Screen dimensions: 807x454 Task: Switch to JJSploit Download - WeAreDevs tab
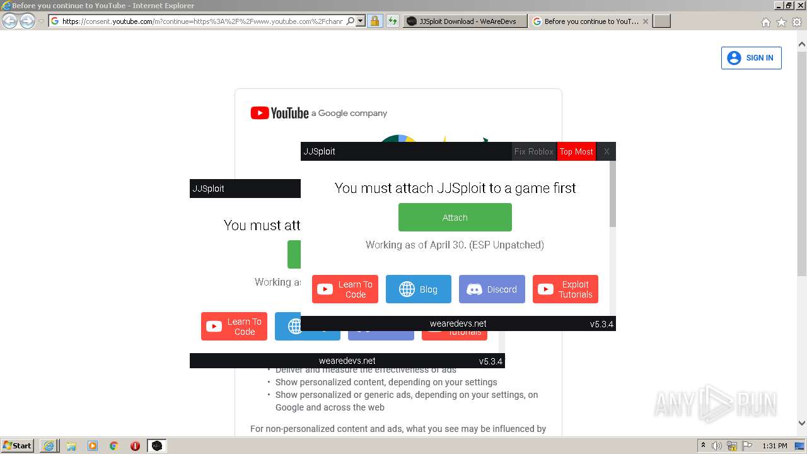coord(465,21)
